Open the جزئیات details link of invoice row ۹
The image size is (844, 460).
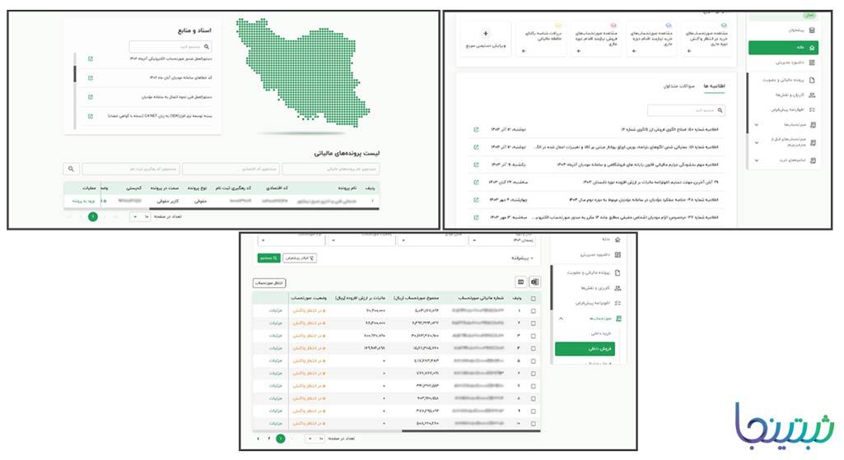click(x=276, y=411)
